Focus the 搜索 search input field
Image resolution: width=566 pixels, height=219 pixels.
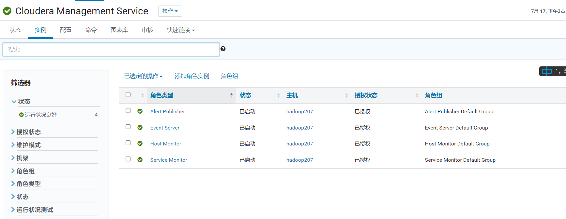[111, 49]
